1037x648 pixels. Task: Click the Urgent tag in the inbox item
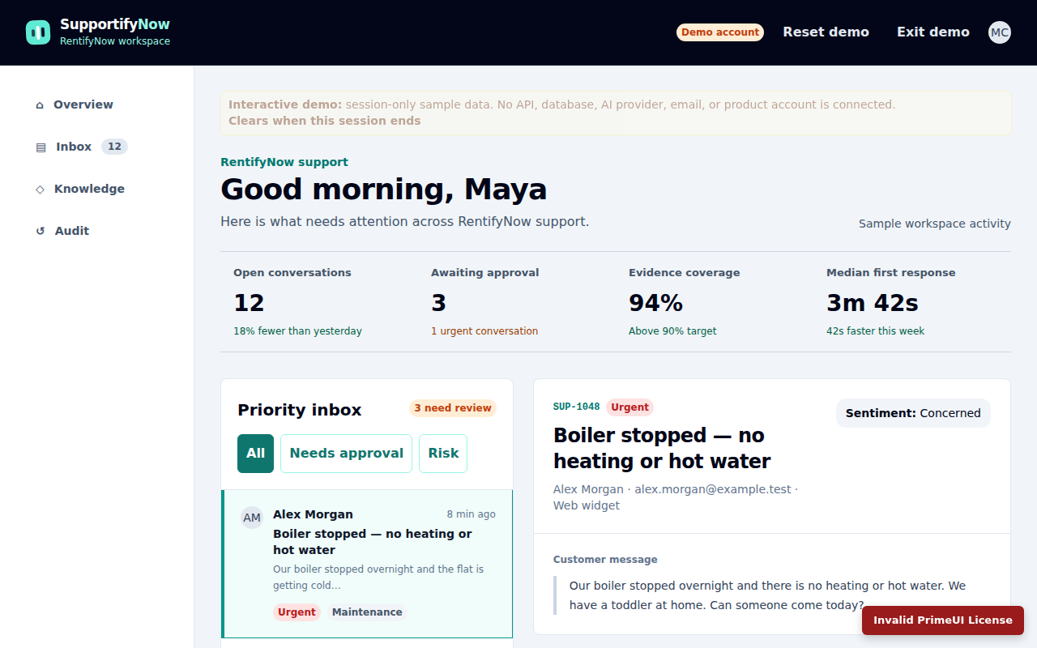click(x=297, y=612)
